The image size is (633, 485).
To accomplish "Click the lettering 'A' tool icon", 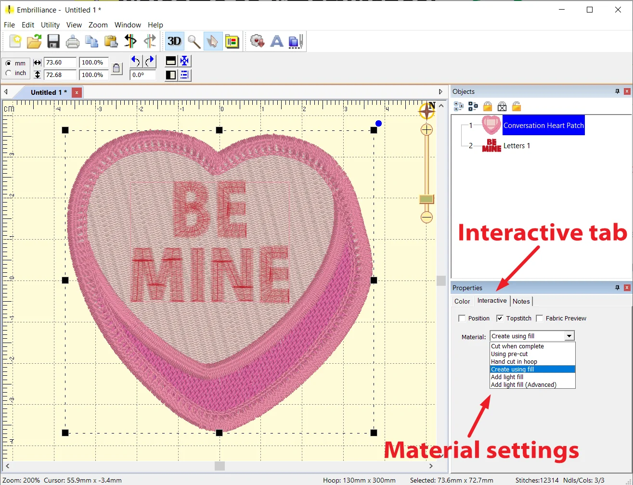I will tap(277, 41).
